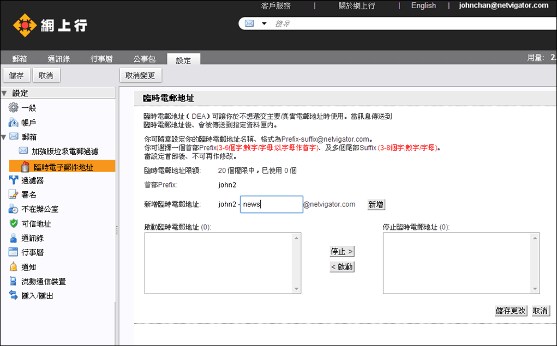This screenshot has height=346, width=557.
Task: Click the 儲存更改 button
Action: 511,311
